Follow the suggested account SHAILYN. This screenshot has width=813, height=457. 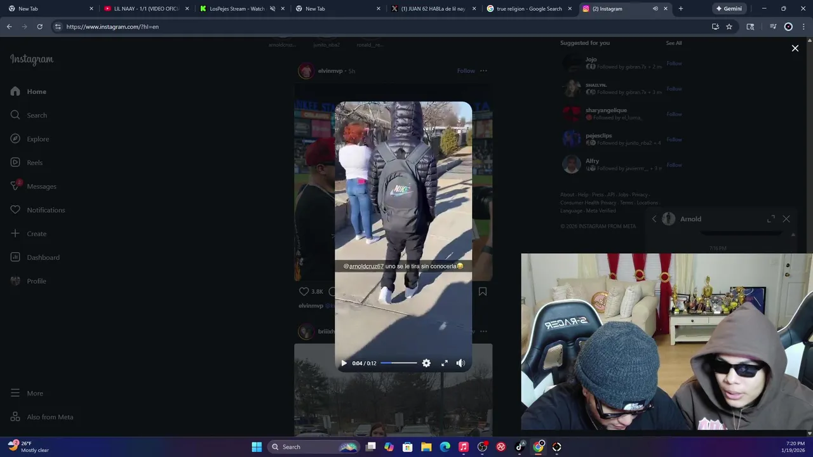click(674, 89)
